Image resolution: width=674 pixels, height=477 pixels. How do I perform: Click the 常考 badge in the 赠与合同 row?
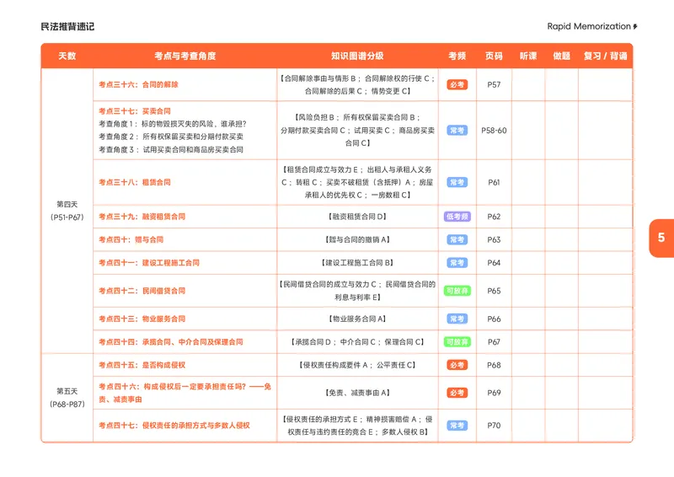coord(457,239)
